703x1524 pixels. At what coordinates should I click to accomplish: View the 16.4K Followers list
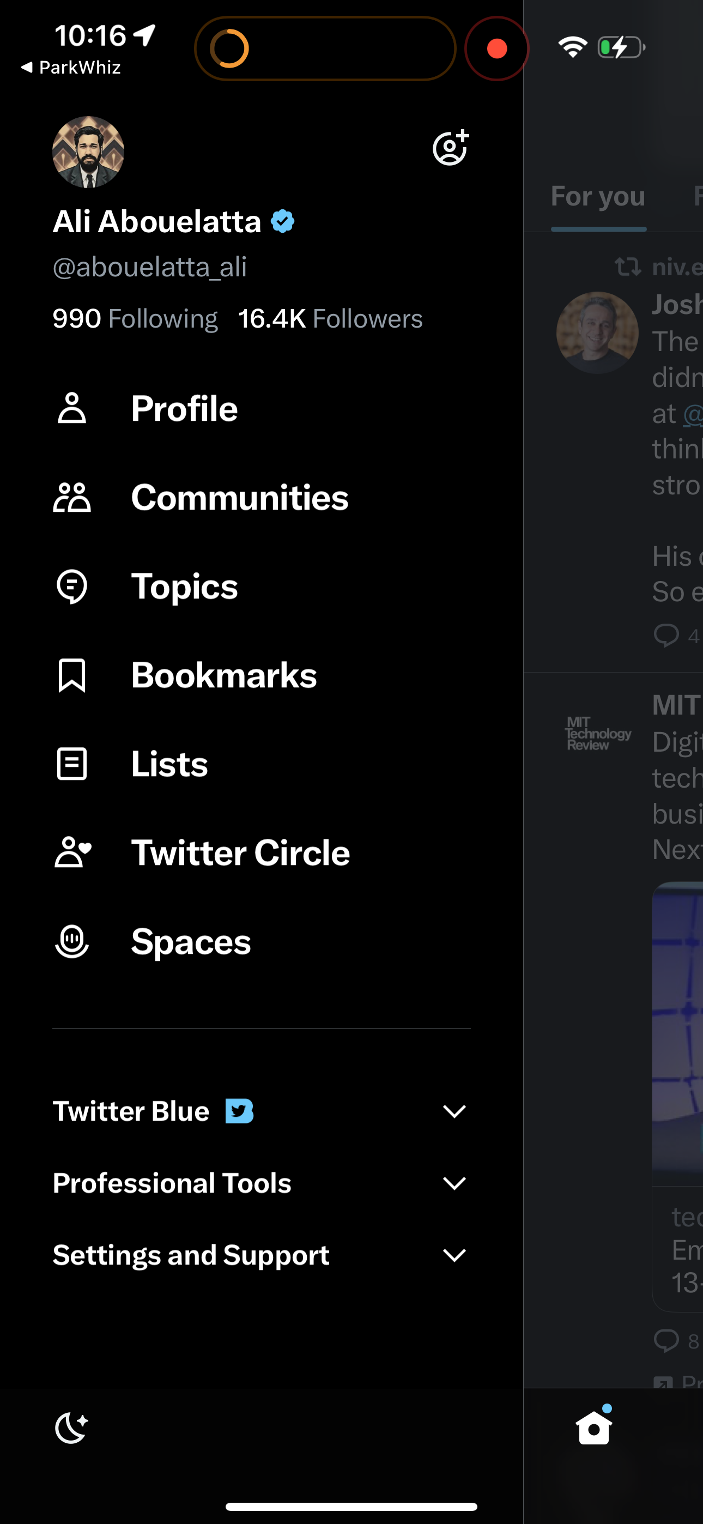coord(330,318)
